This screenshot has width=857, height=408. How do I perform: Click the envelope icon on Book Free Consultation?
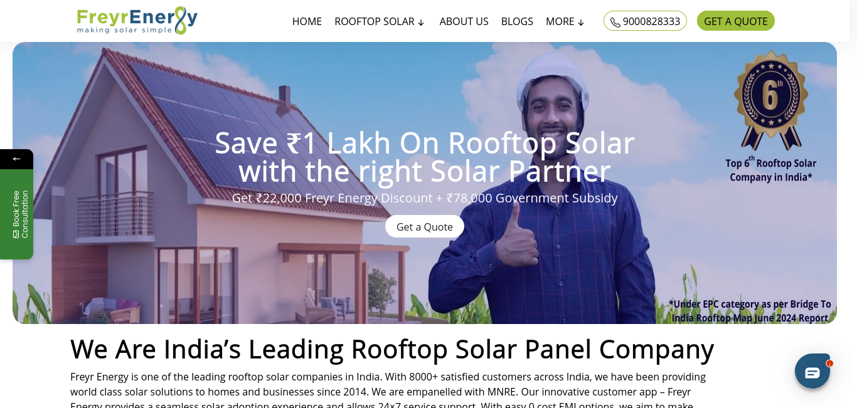click(16, 234)
